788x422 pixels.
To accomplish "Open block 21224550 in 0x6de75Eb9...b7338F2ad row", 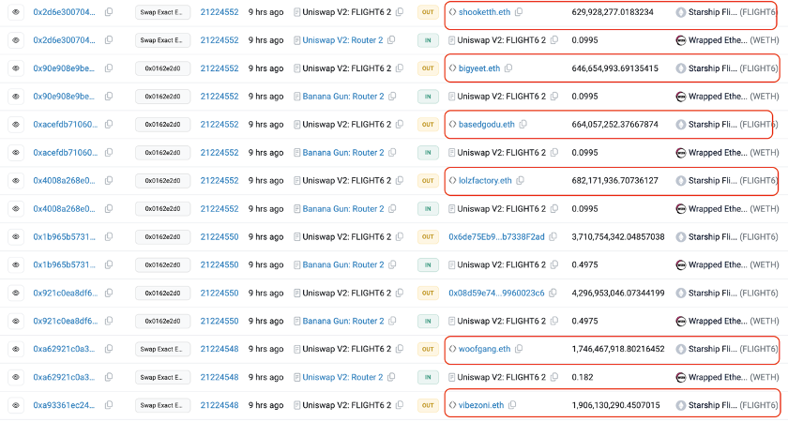I will (x=220, y=236).
